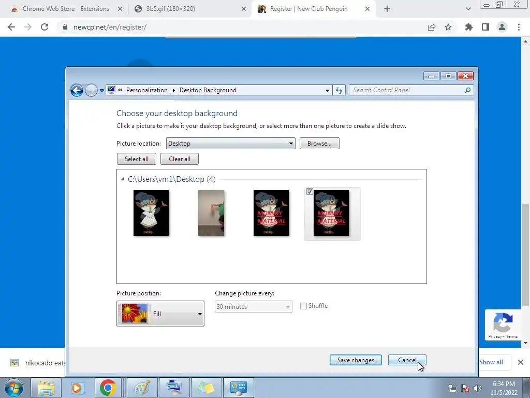
Task: Open the Picture location Desktop dropdown
Action: tap(230, 144)
